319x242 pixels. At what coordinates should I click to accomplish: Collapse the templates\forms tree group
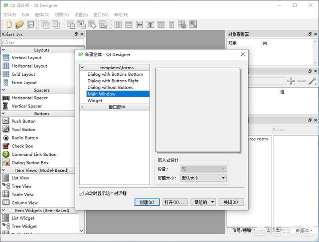pyautogui.click(x=82, y=67)
